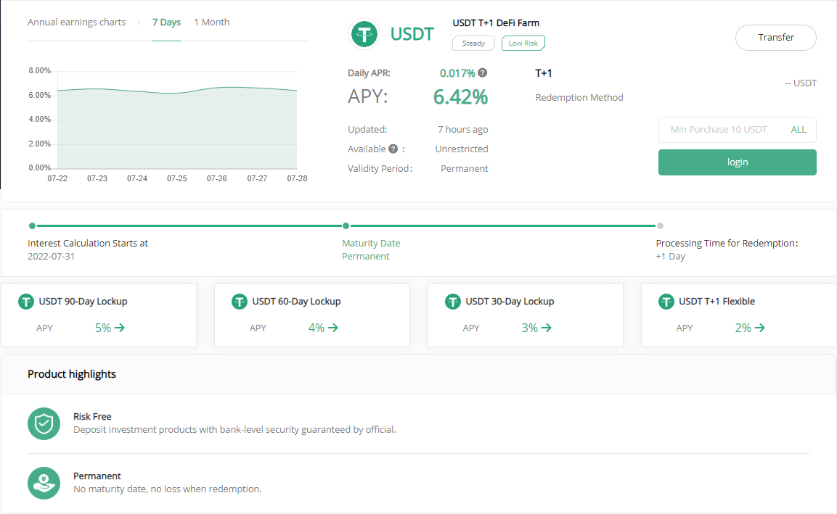837x514 pixels.
Task: Click the Tether icon on 30-Day Lockup card
Action: click(x=453, y=302)
